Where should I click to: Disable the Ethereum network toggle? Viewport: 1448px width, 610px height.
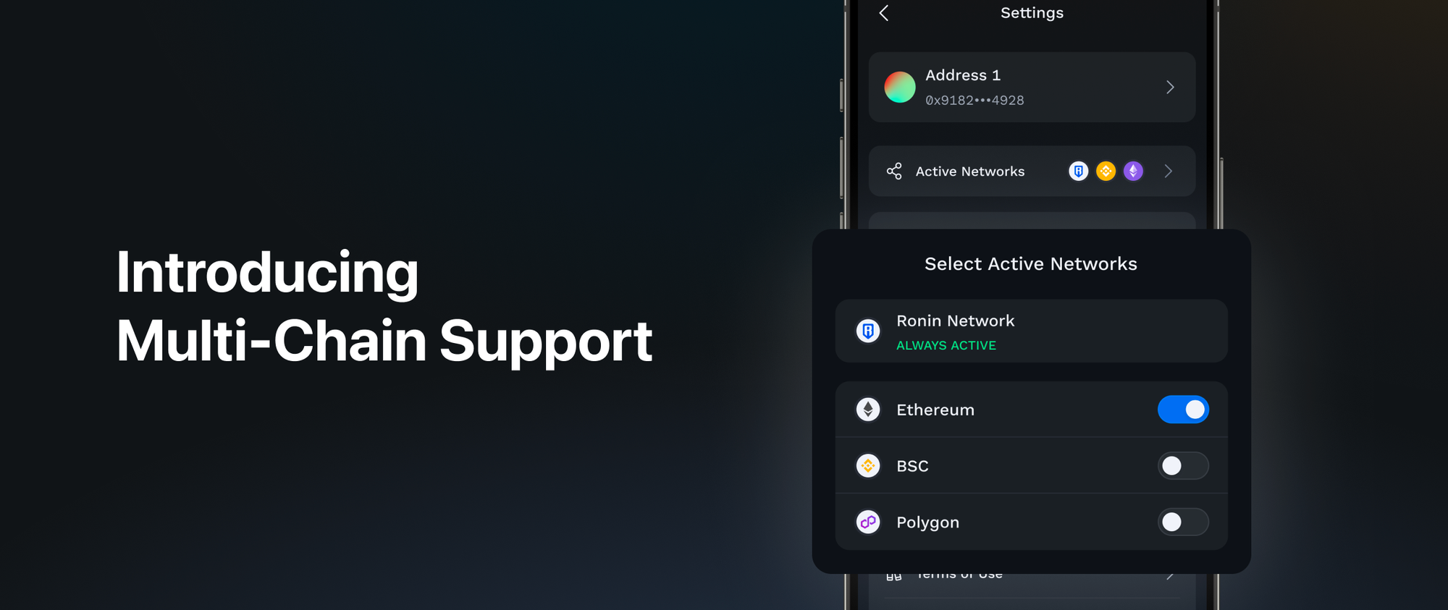tap(1183, 410)
